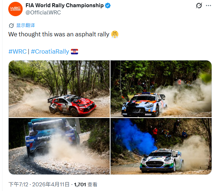
Task: Click the post timestamp 下午7:12
Action: 18,185
